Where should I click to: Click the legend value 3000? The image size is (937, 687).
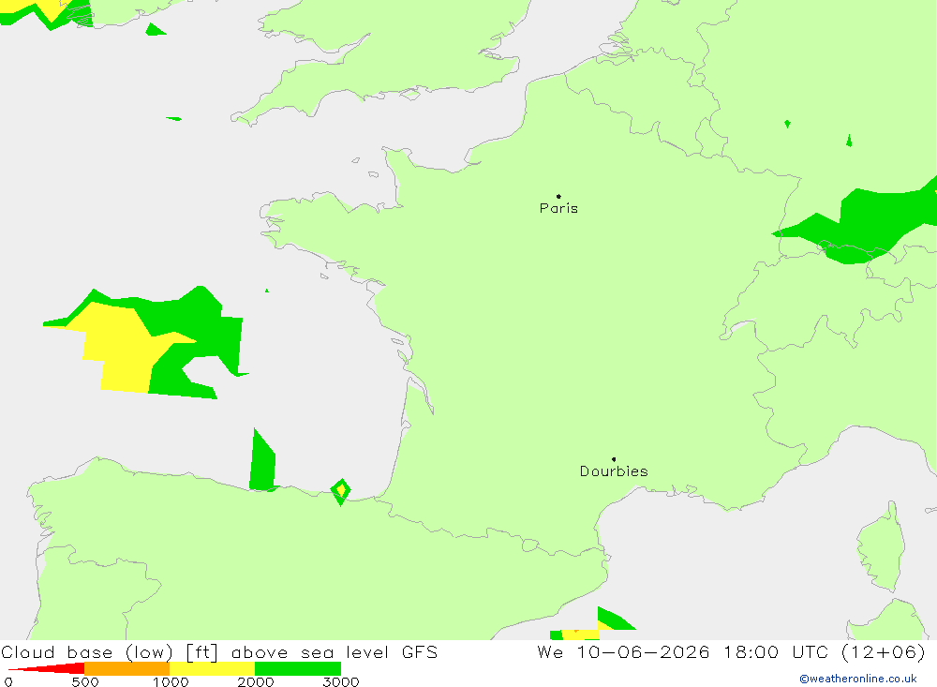[341, 681]
